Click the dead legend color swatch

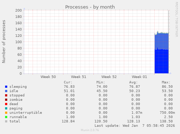click(x=6, y=104)
